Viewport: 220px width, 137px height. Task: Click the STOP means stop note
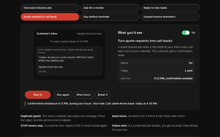(x=64, y=126)
